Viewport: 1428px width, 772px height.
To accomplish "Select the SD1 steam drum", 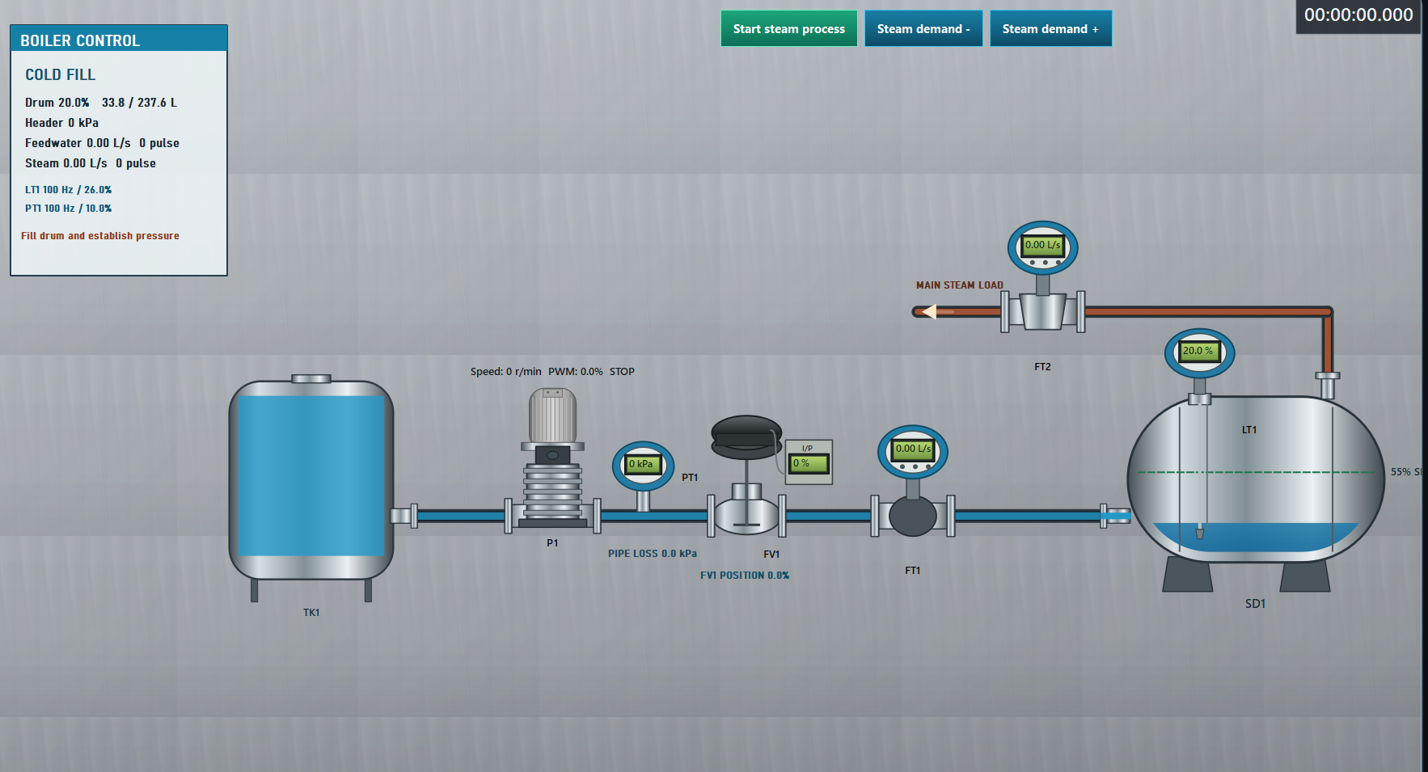I will coord(1255,481).
